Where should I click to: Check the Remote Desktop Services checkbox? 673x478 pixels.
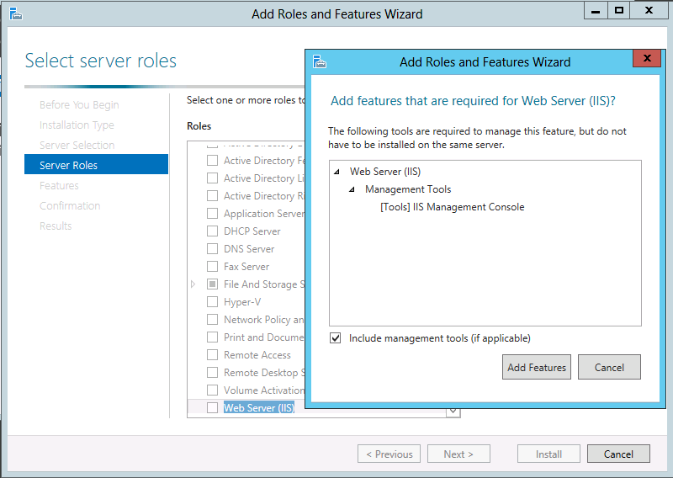tap(213, 372)
